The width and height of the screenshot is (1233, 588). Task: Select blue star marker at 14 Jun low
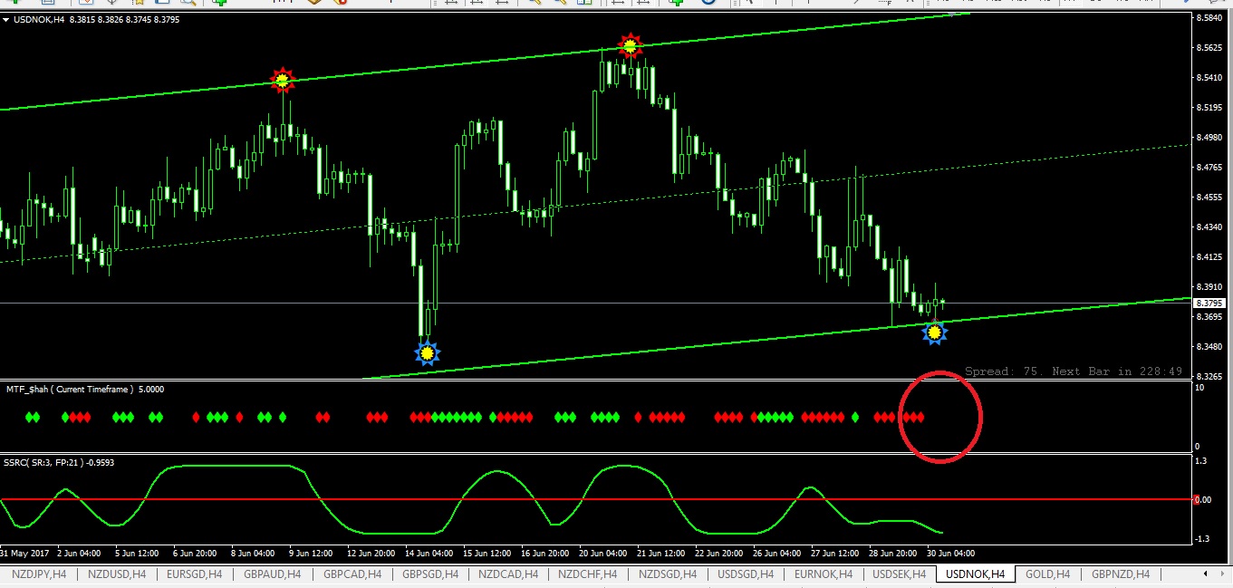[x=427, y=352]
